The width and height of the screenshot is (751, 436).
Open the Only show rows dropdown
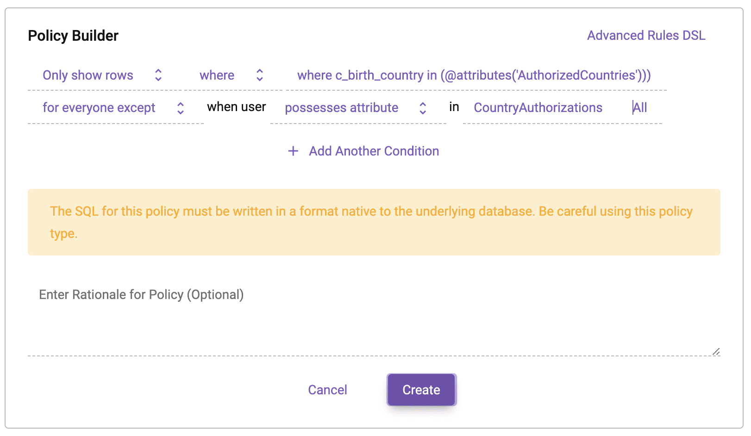102,75
